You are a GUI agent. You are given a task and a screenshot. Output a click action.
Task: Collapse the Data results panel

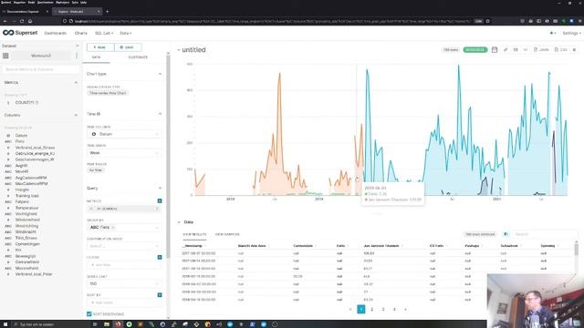(x=179, y=222)
